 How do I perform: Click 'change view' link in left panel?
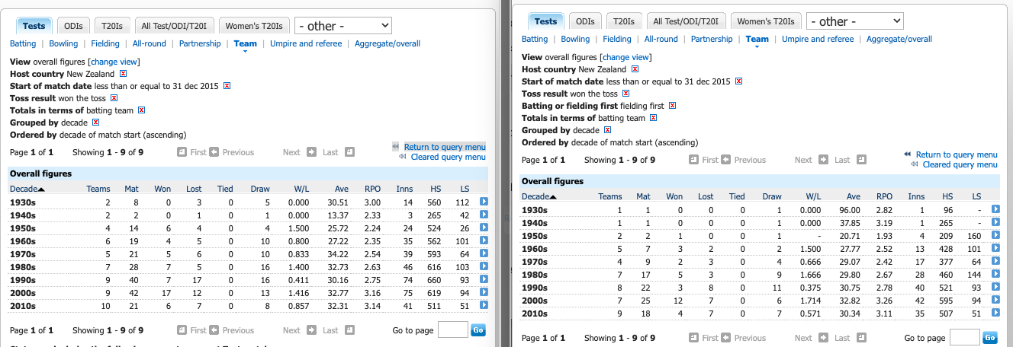click(x=114, y=62)
